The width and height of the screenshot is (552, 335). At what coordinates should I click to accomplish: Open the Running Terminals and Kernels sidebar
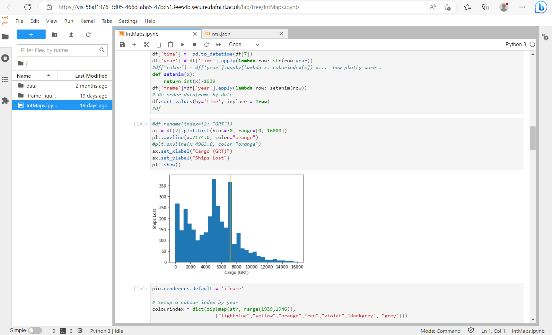5,58
